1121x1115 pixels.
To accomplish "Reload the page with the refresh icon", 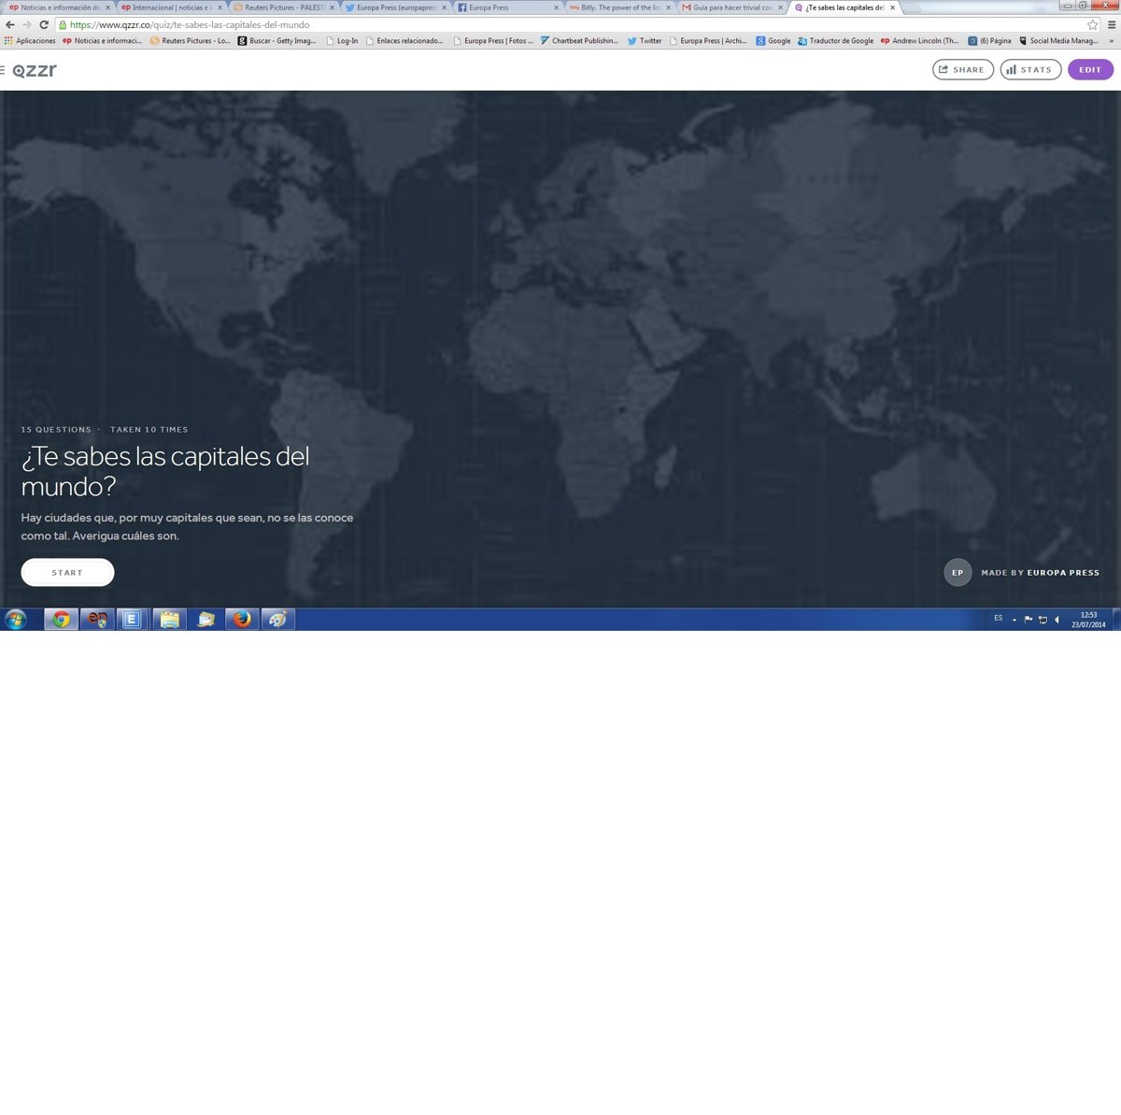I will [44, 25].
